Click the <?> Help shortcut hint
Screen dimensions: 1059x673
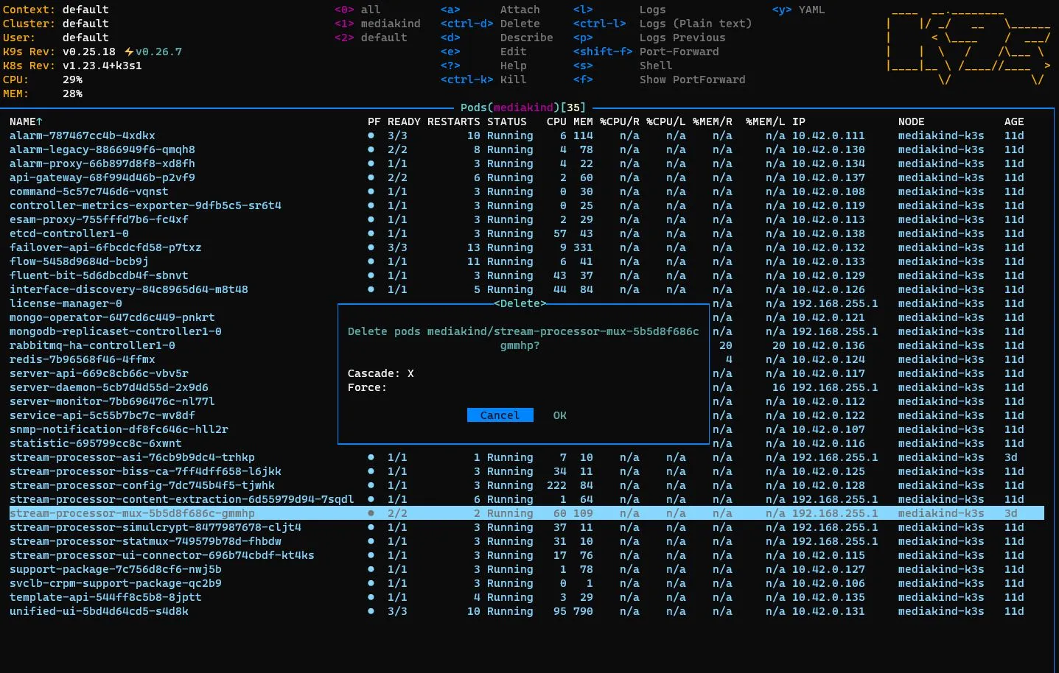coord(483,66)
